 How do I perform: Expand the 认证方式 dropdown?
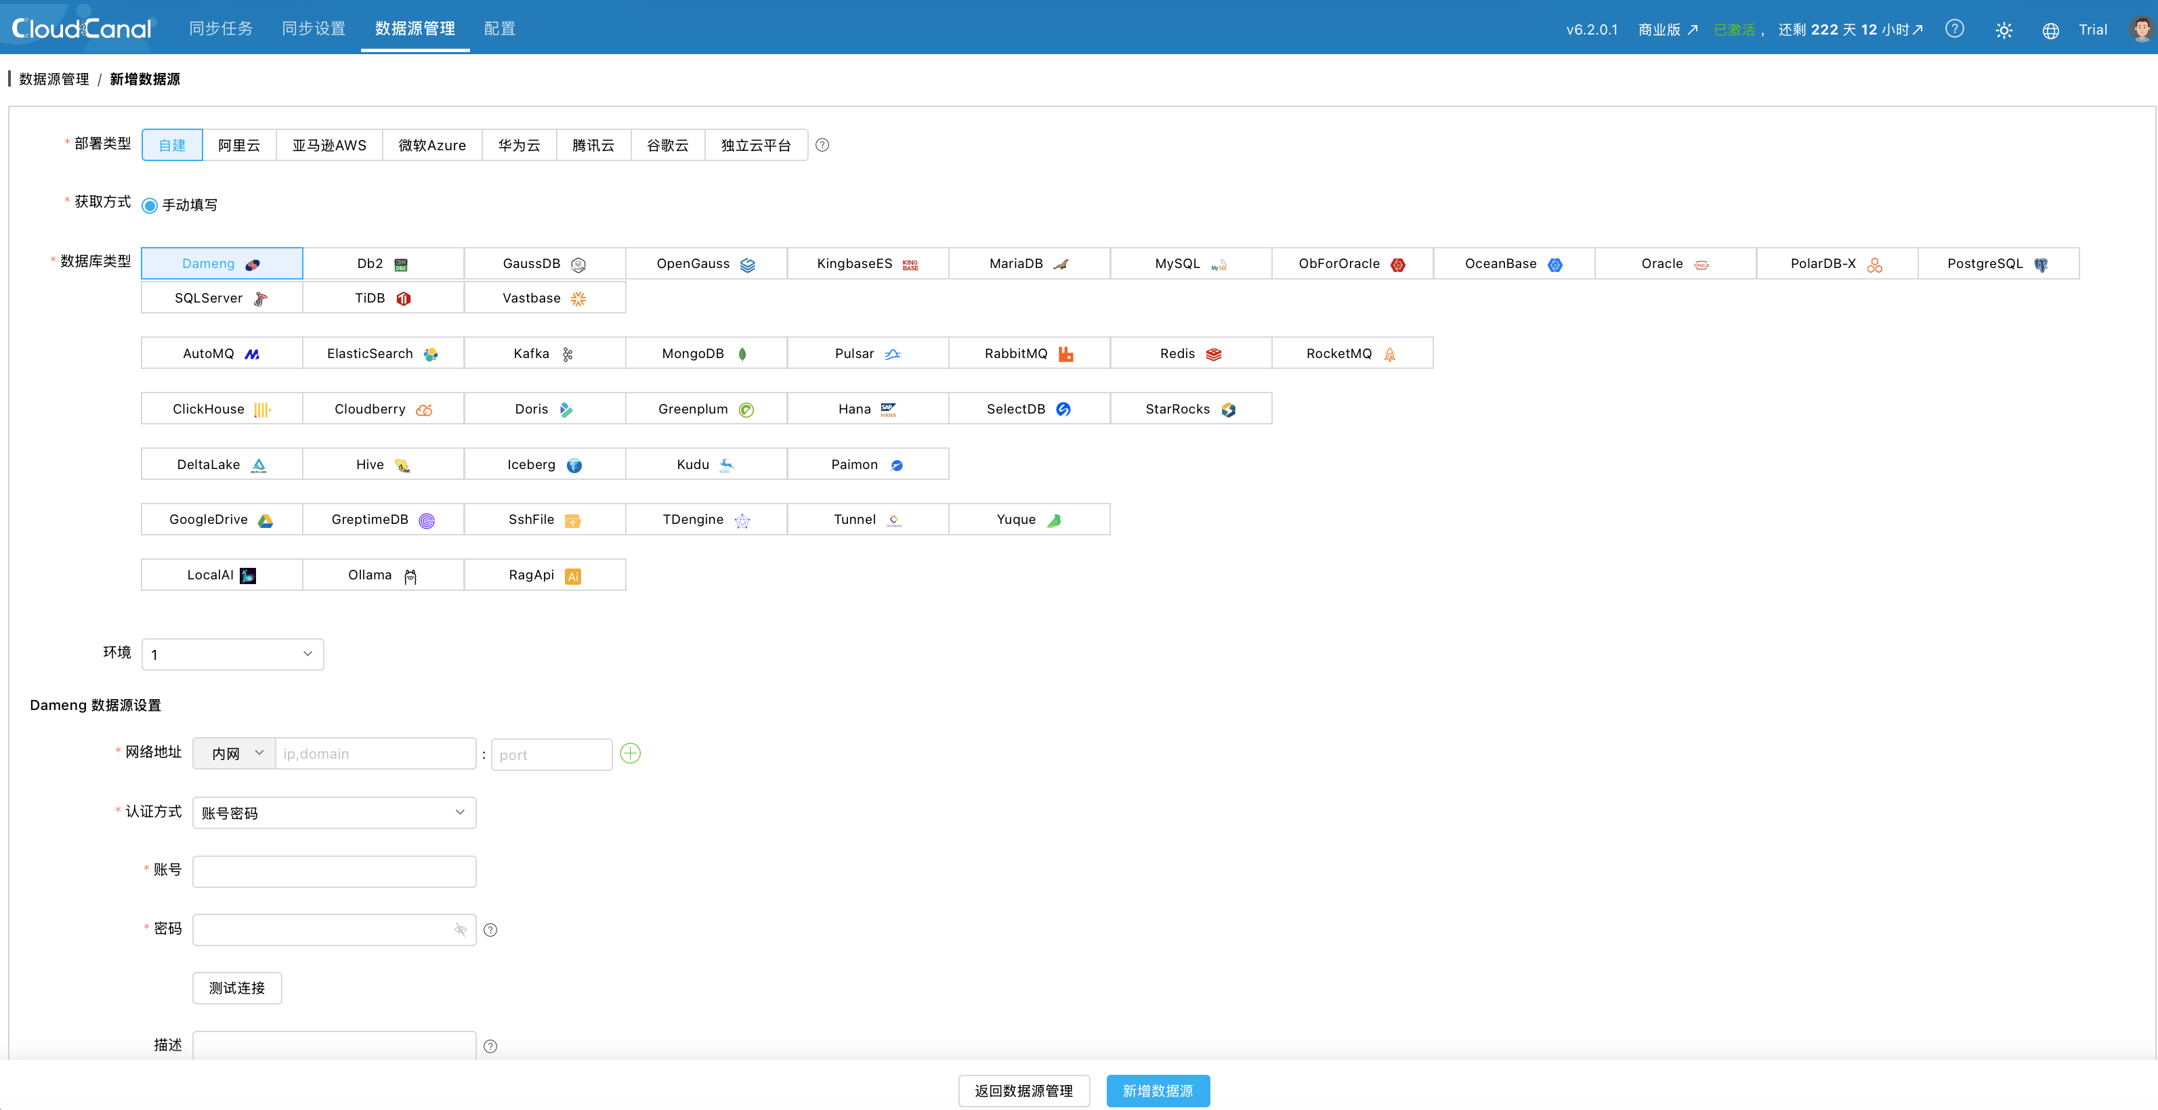[x=333, y=813]
